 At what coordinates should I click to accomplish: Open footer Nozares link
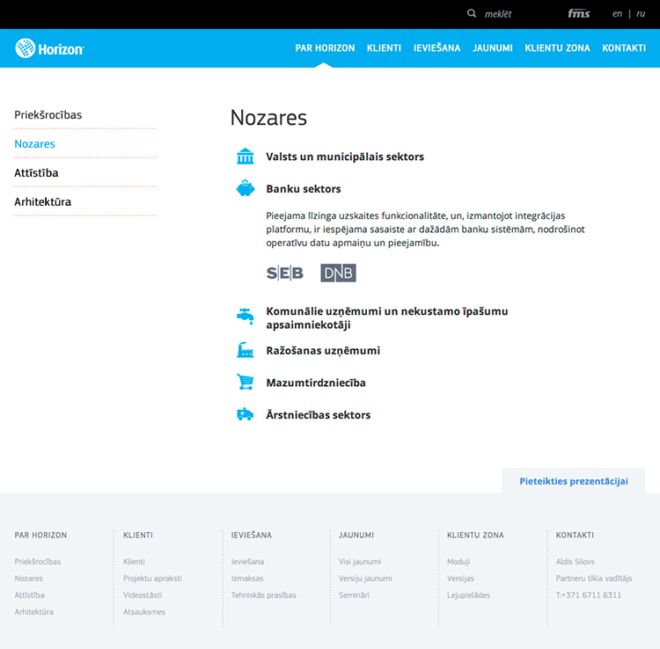(x=29, y=579)
